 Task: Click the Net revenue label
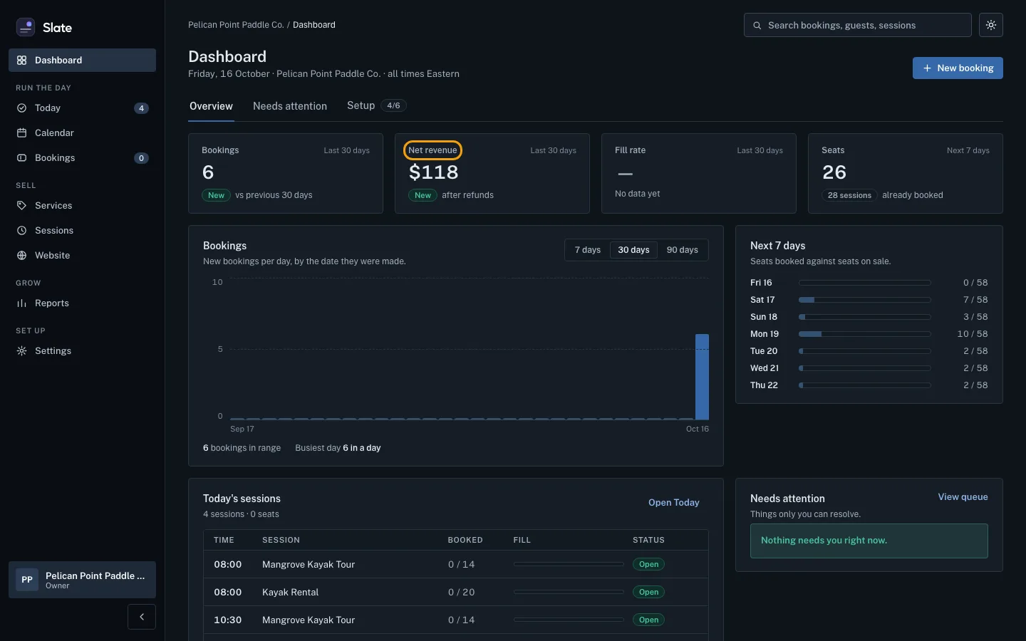point(432,150)
